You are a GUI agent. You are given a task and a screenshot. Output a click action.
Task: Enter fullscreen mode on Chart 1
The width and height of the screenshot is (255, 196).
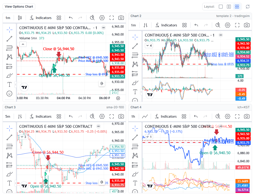(x=111, y=18)
